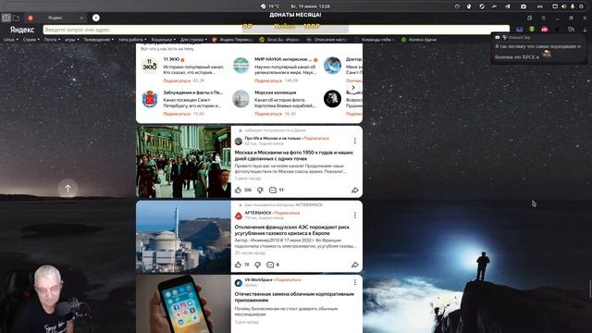Open the Steam icon in system tray

point(482,6)
